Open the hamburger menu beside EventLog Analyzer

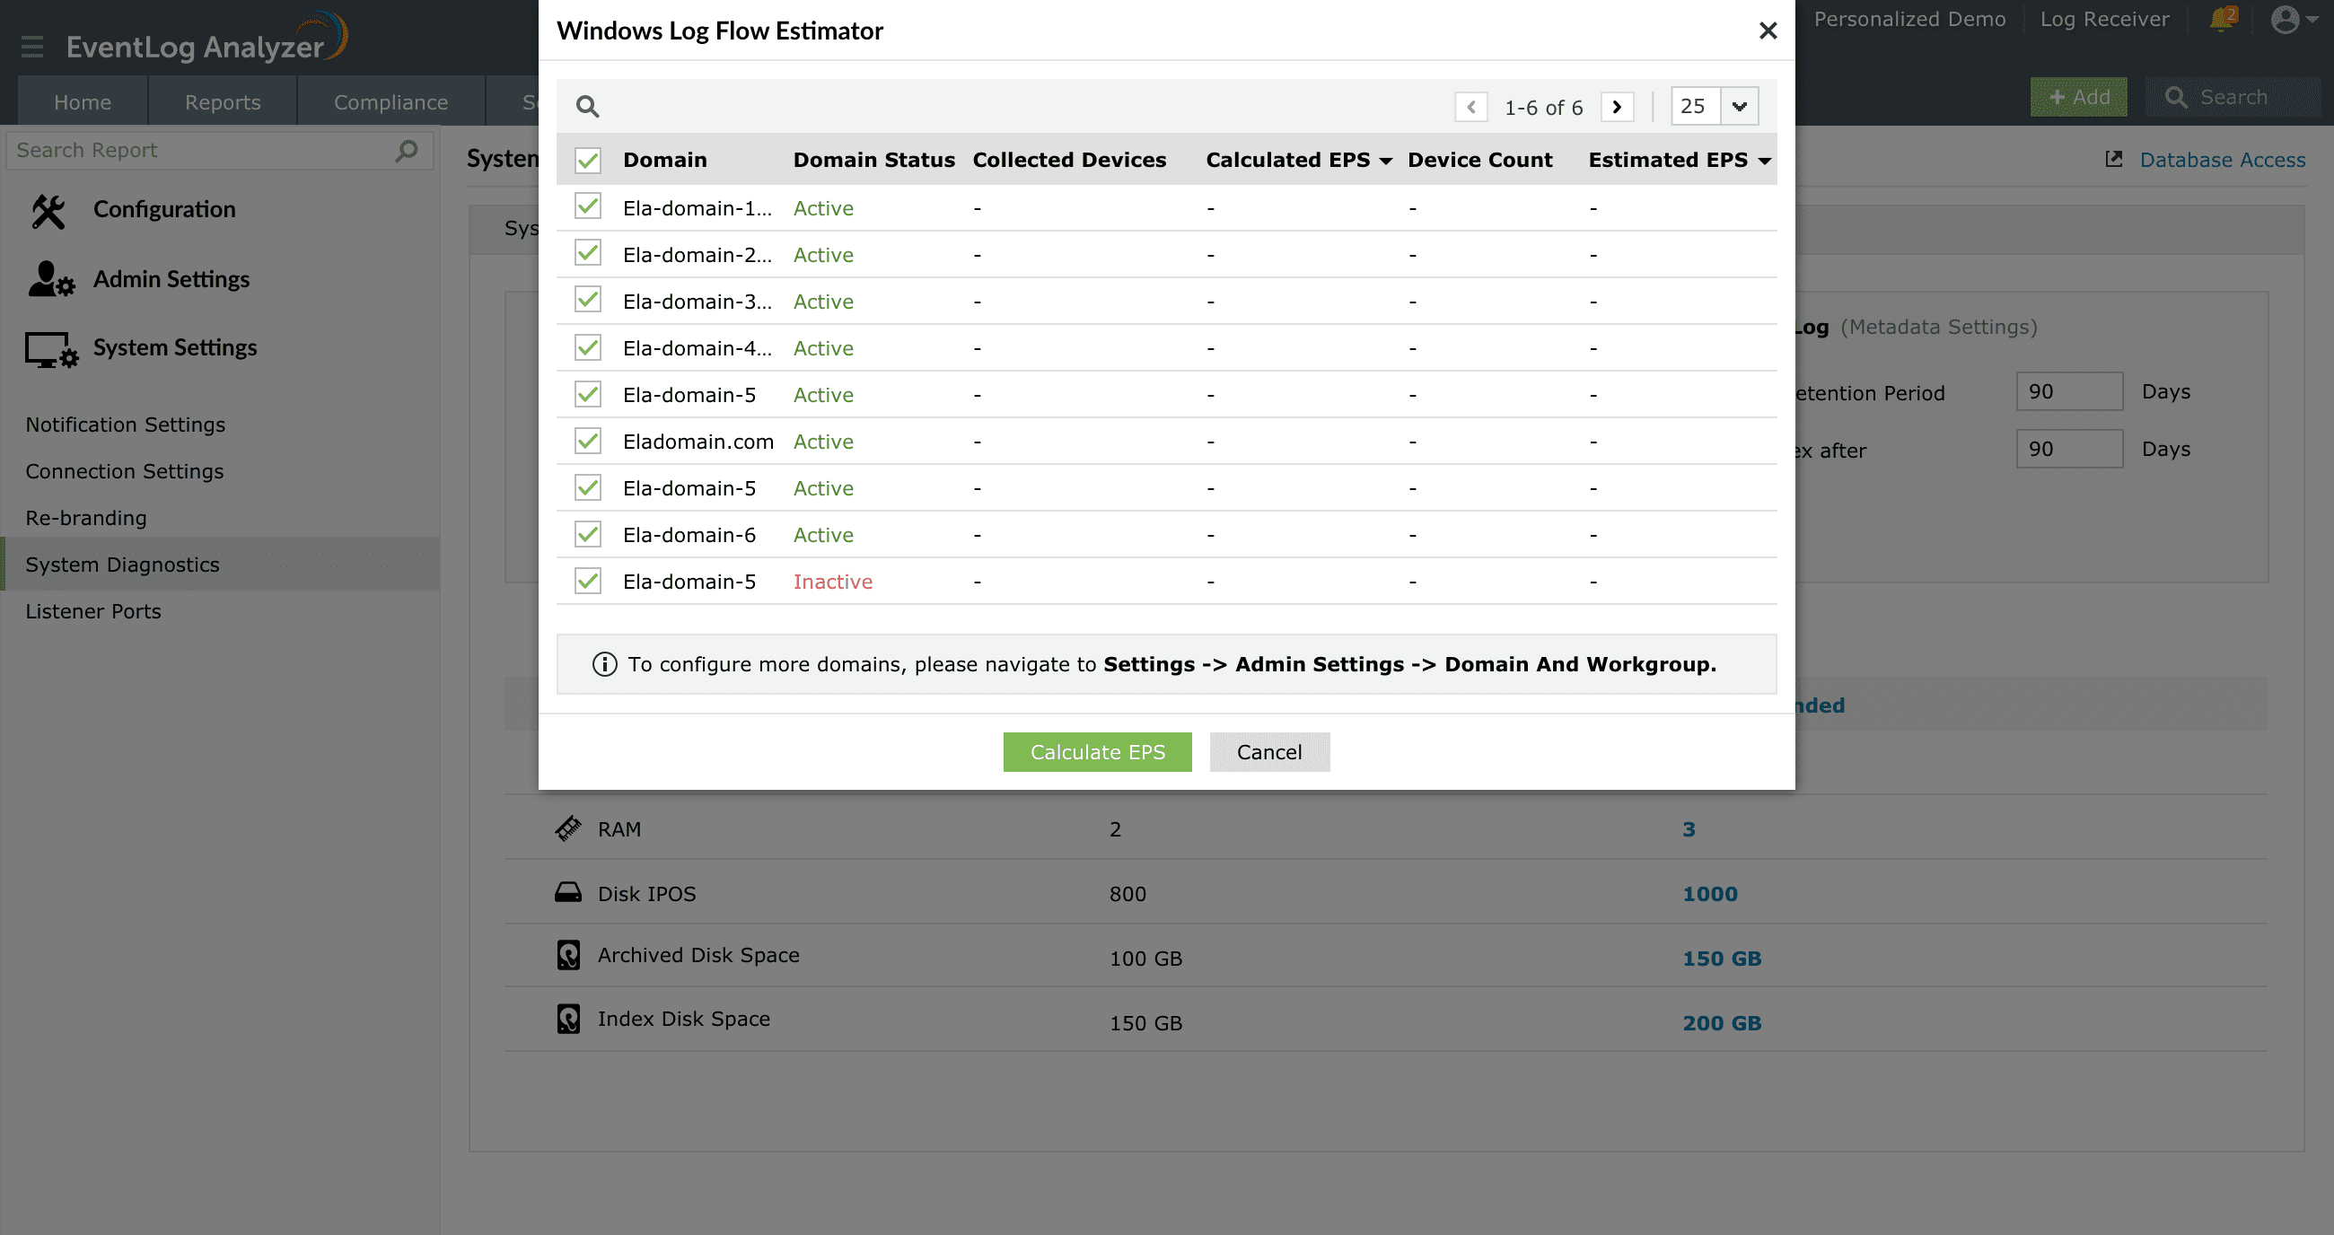(32, 46)
